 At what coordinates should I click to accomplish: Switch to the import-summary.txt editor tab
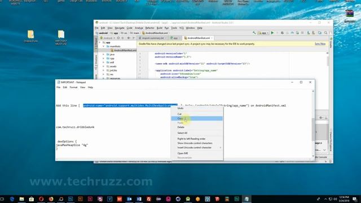[x=153, y=38]
